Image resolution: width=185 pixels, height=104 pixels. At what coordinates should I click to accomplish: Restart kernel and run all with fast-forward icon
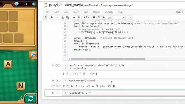(x=103, y=18)
